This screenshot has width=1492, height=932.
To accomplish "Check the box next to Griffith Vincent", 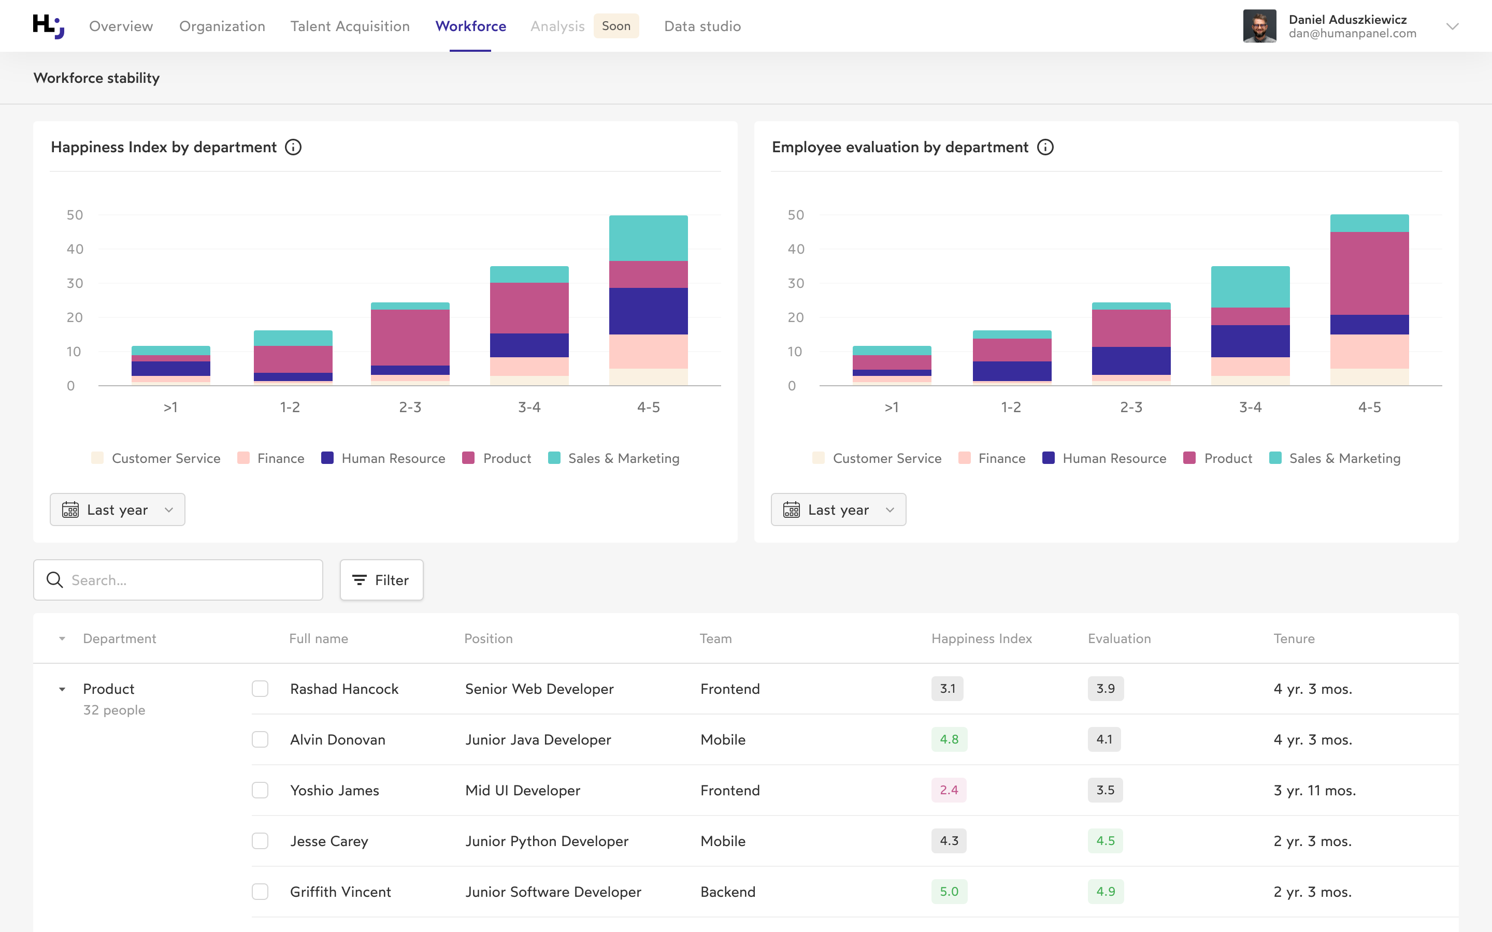I will [x=260, y=892].
